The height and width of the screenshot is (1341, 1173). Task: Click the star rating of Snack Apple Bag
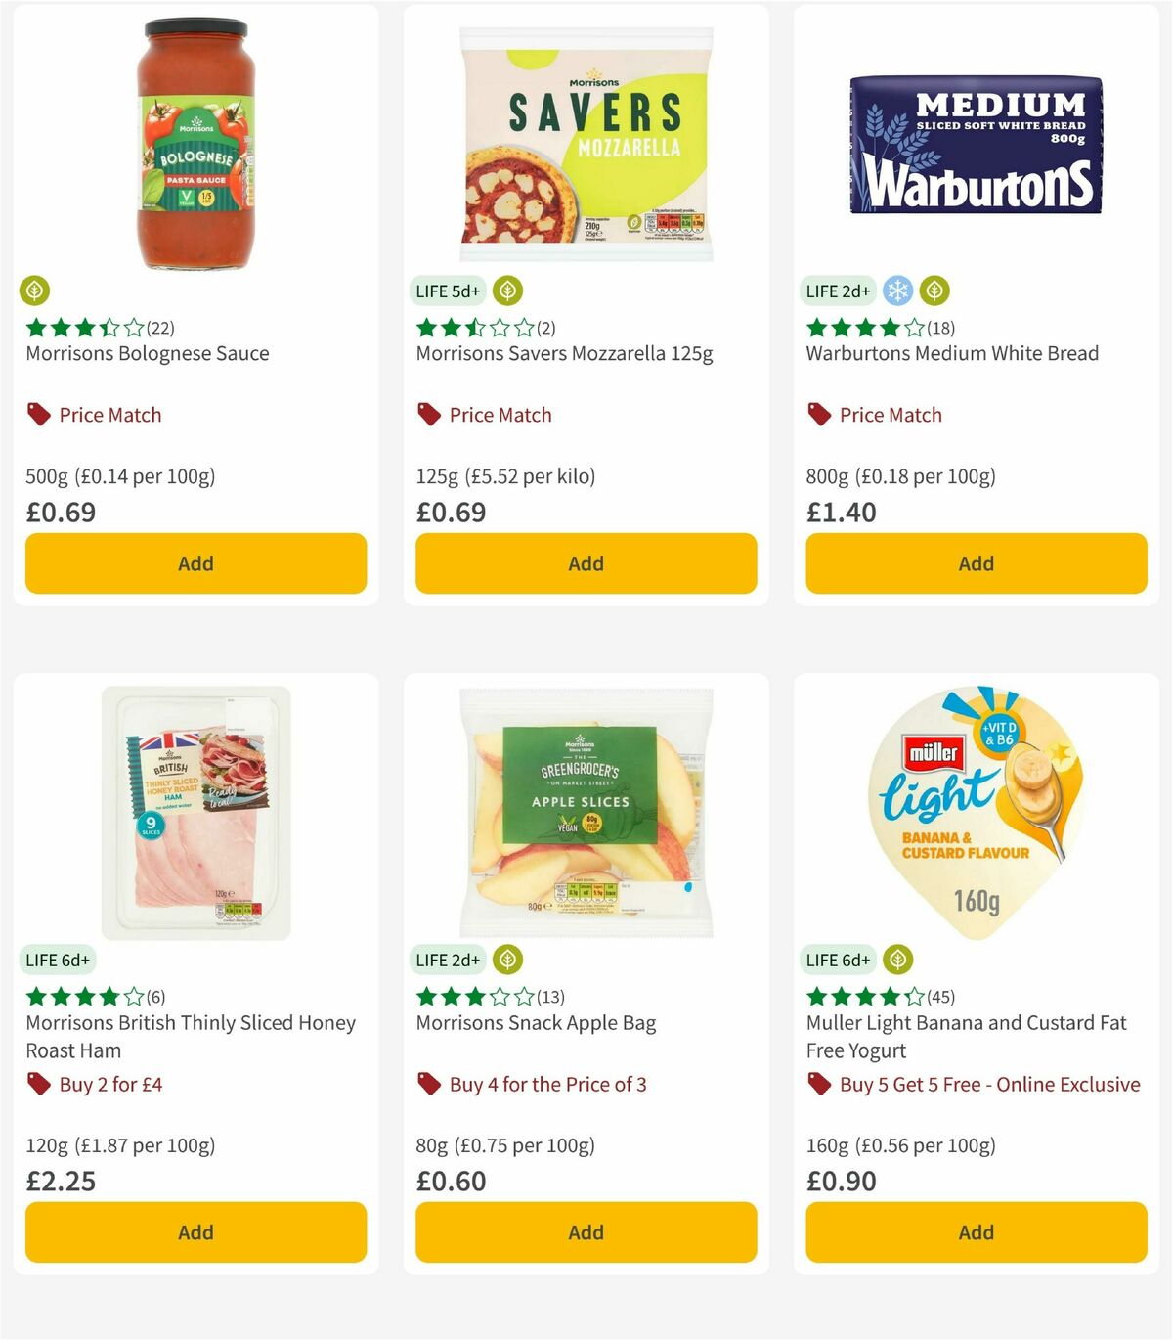click(x=475, y=997)
